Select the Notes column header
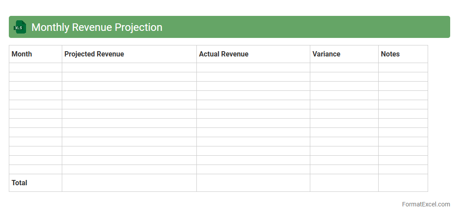Viewport: 459px width, 217px height. point(403,54)
